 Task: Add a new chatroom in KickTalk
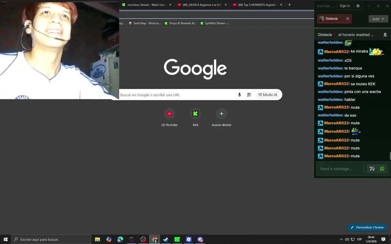378,19
